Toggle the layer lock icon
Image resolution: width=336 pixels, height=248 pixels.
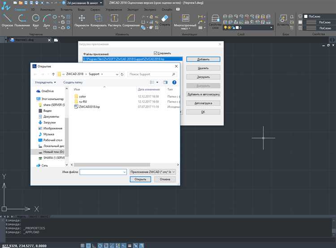[233, 27]
